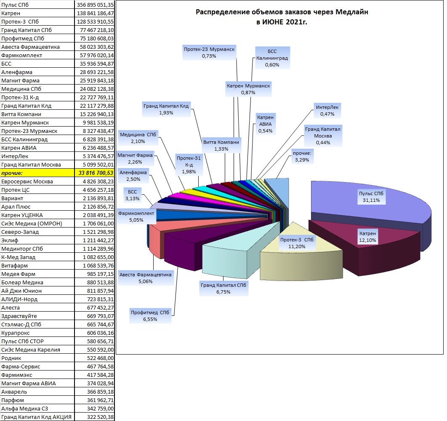Select the Гранд Капитал Клд 1,93% label
447x421 pixels.
tap(166, 109)
